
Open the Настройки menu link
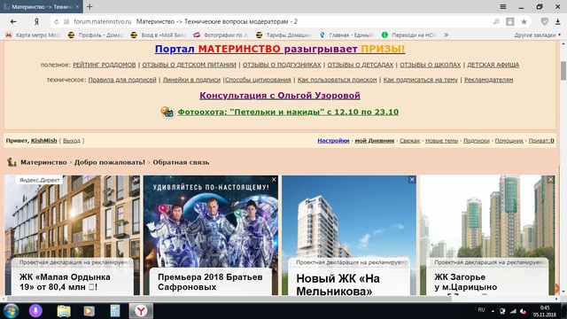[333, 140]
